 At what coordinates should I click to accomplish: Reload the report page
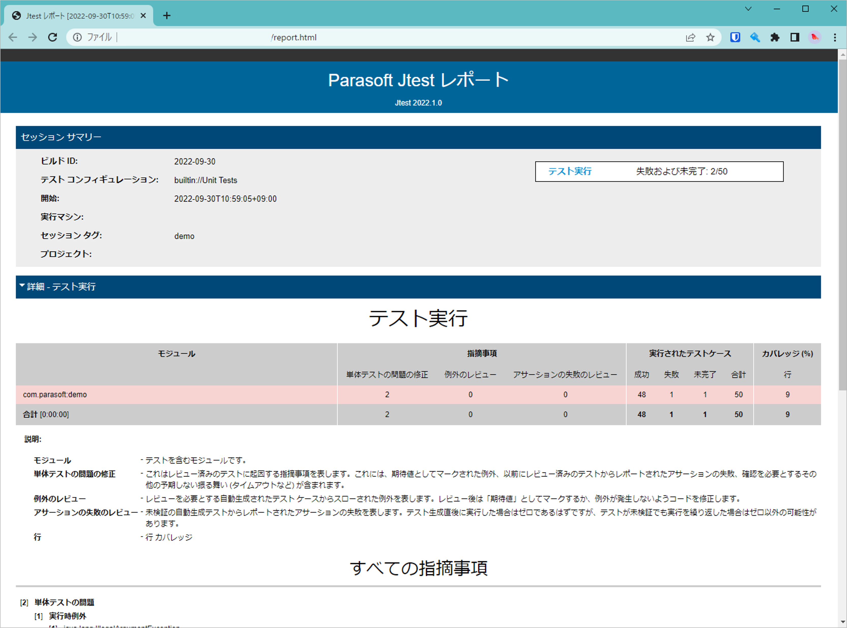click(x=53, y=37)
